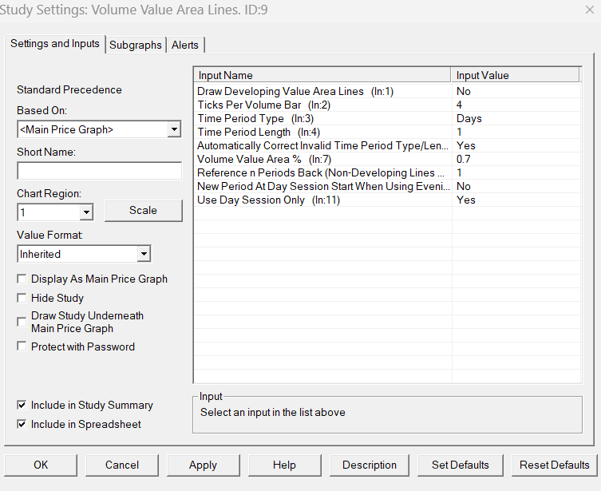This screenshot has width=601, height=491.
Task: Select the Volume Value Area % input row
Action: 323,159
